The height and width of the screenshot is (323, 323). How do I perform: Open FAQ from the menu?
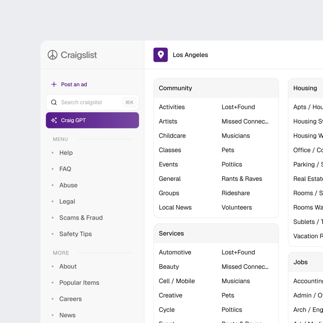coord(65,169)
